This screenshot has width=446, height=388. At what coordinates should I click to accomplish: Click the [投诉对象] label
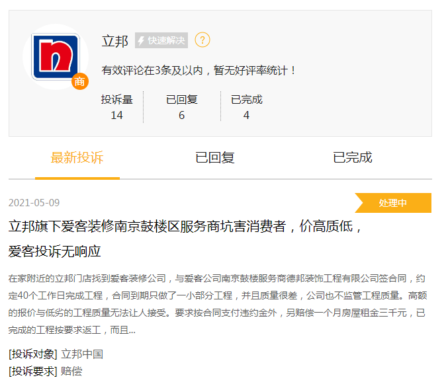click(33, 354)
